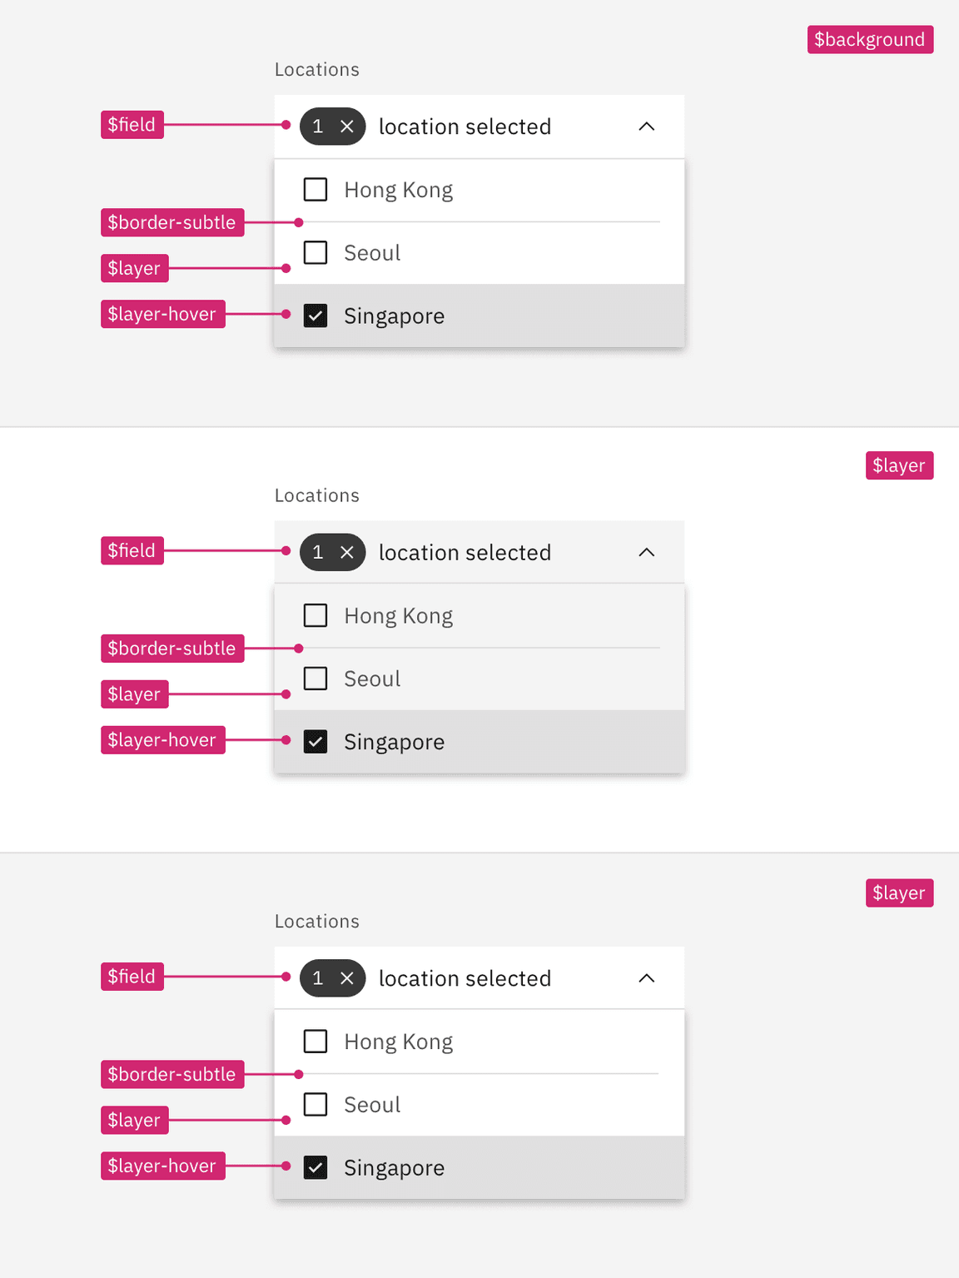Click the chevron in the middle 'location selected' field
The width and height of the screenshot is (959, 1278).
click(x=647, y=552)
